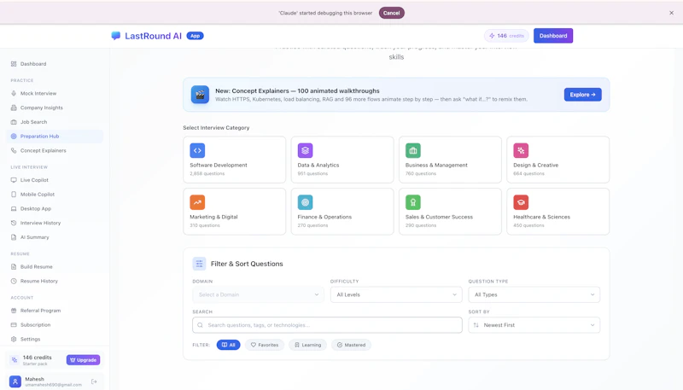Click the Desktop App laptop icon

(x=14, y=208)
